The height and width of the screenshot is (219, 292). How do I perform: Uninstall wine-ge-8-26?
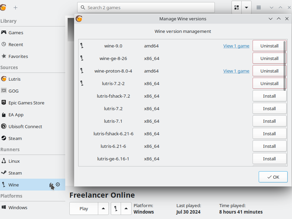(x=269, y=58)
